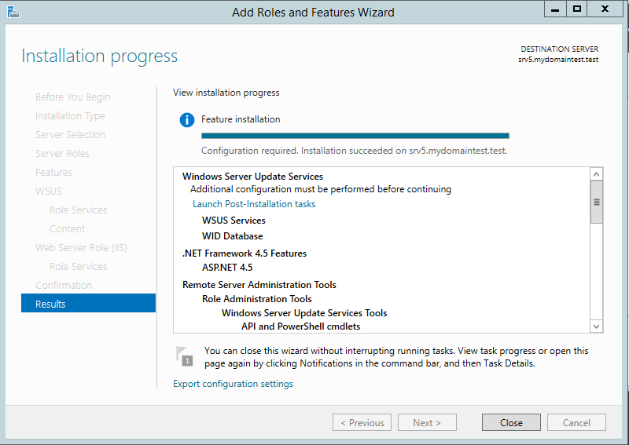Select the Confirmation step in sidebar
The height and width of the screenshot is (445, 629).
click(x=64, y=285)
